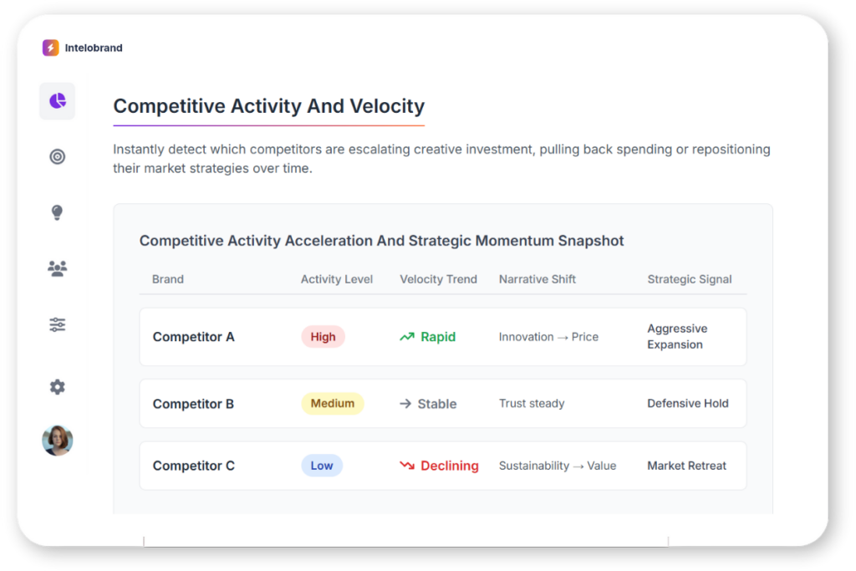Click the red Declining trend arrow icon

coord(407,466)
